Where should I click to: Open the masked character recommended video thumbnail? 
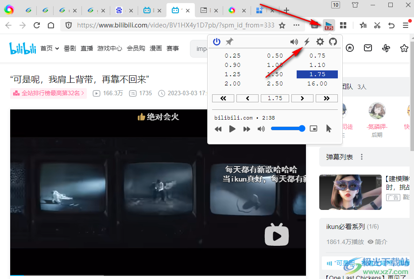[x=350, y=192]
